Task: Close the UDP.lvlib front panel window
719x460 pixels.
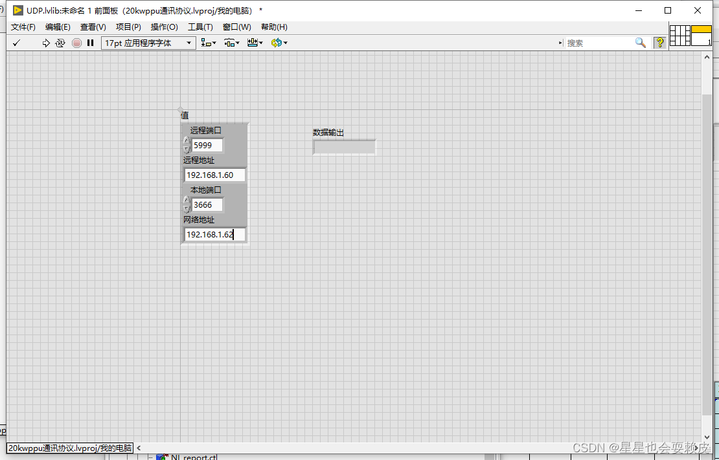Action: 698,10
